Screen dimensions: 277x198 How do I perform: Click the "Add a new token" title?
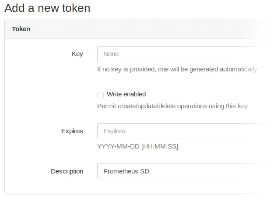tap(47, 8)
